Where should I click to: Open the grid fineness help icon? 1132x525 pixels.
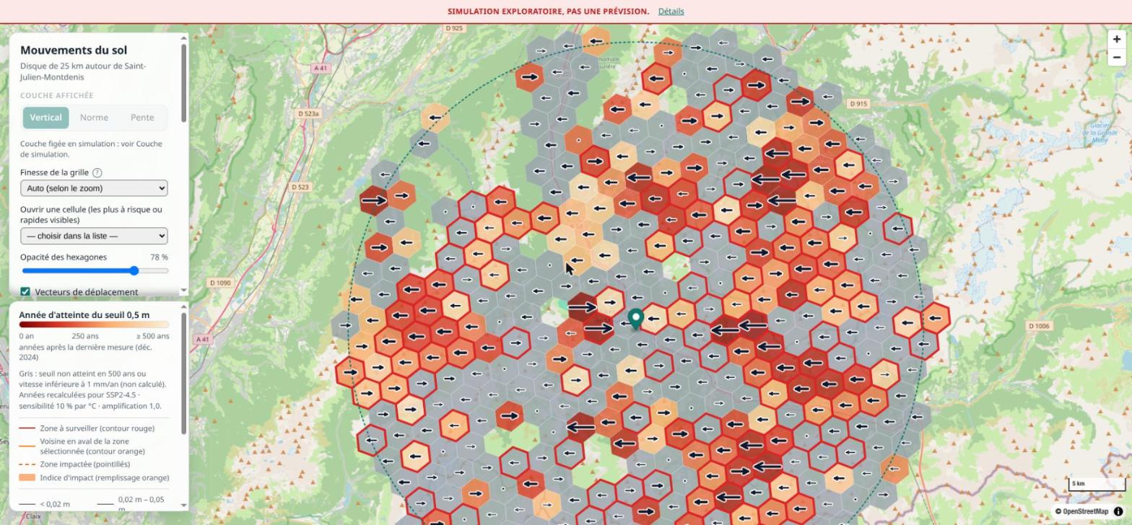tap(97, 173)
